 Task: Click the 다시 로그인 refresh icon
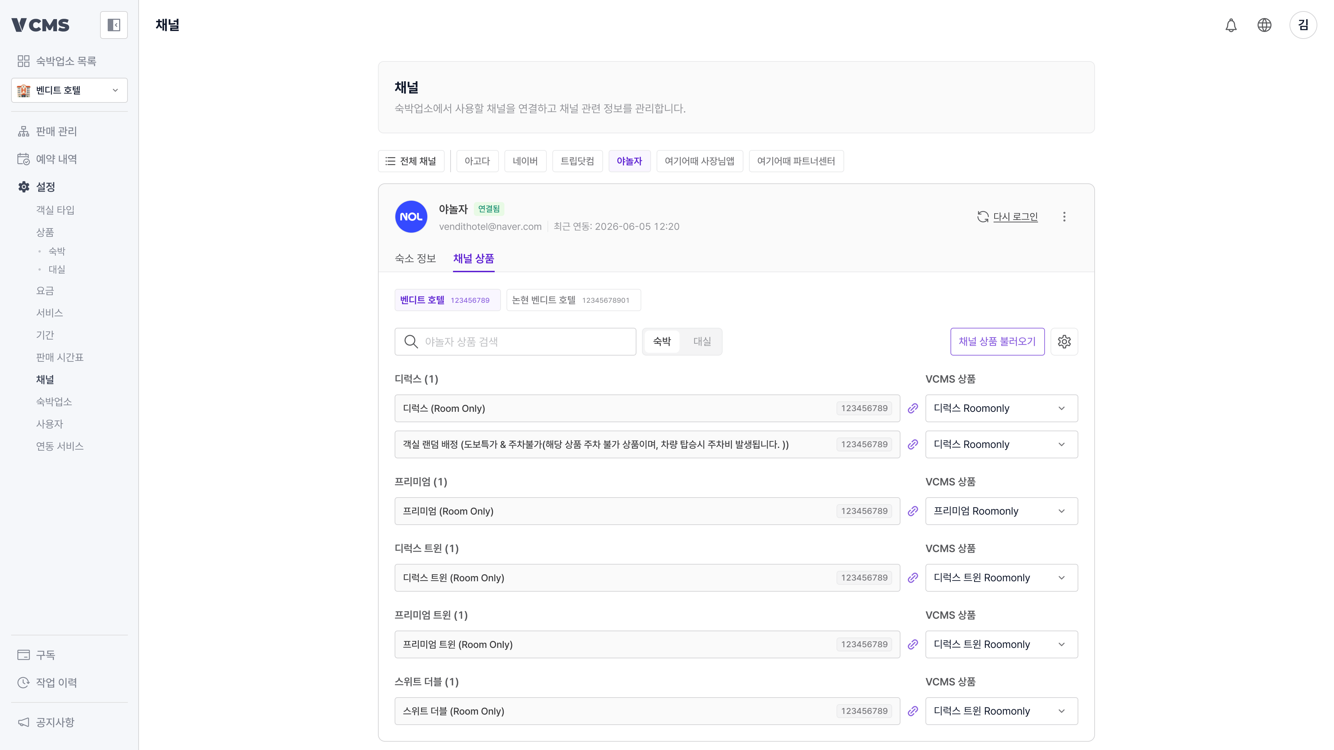(x=983, y=217)
